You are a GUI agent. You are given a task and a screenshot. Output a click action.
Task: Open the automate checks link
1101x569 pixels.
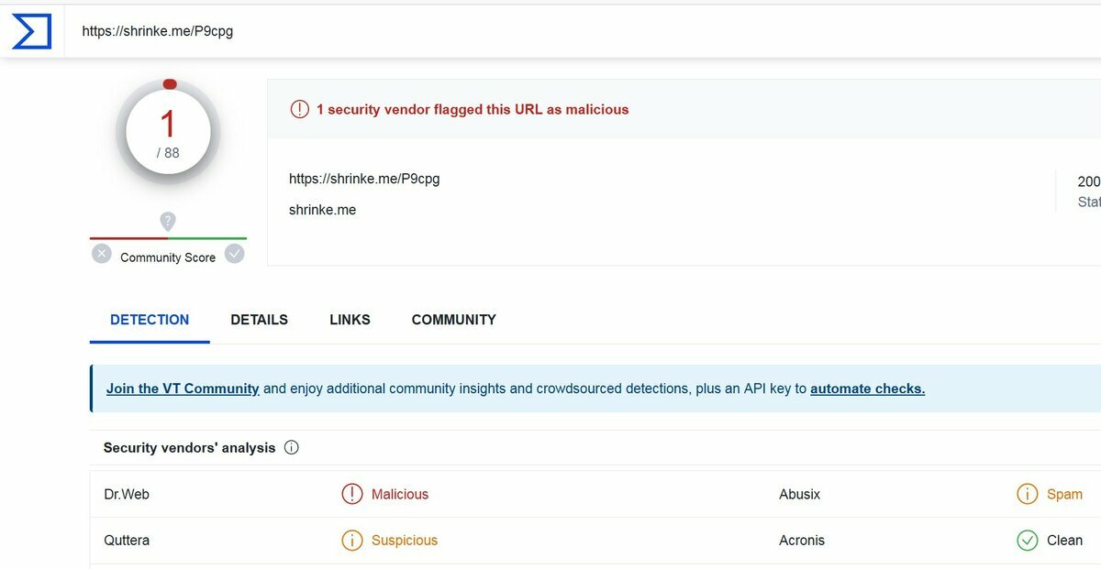(867, 388)
